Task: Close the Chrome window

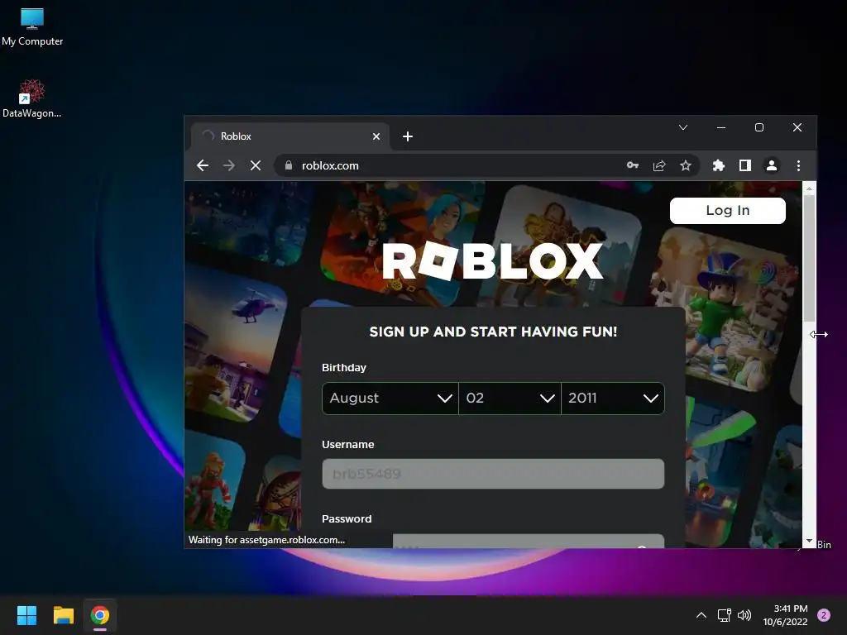Action: coord(797,127)
